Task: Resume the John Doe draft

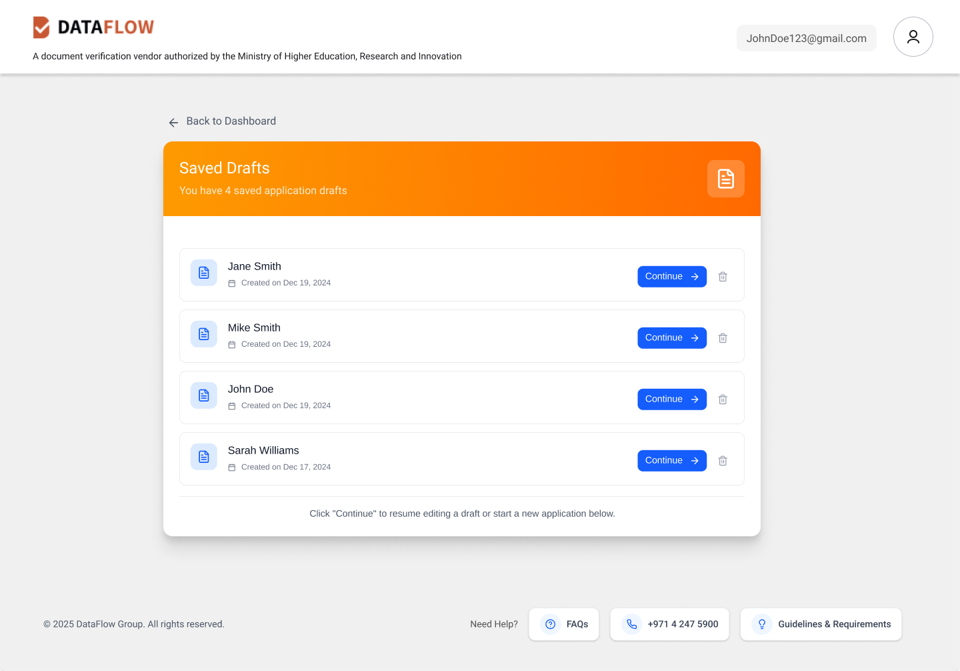Action: pos(672,400)
